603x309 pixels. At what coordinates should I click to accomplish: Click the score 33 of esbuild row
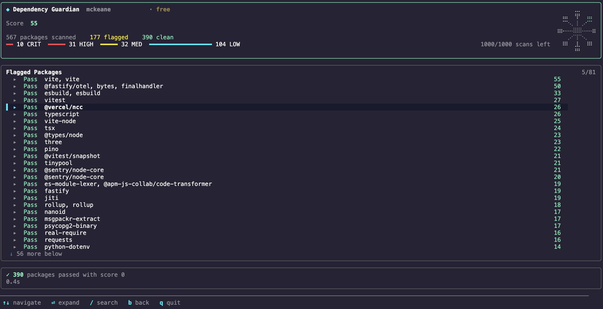click(x=557, y=93)
